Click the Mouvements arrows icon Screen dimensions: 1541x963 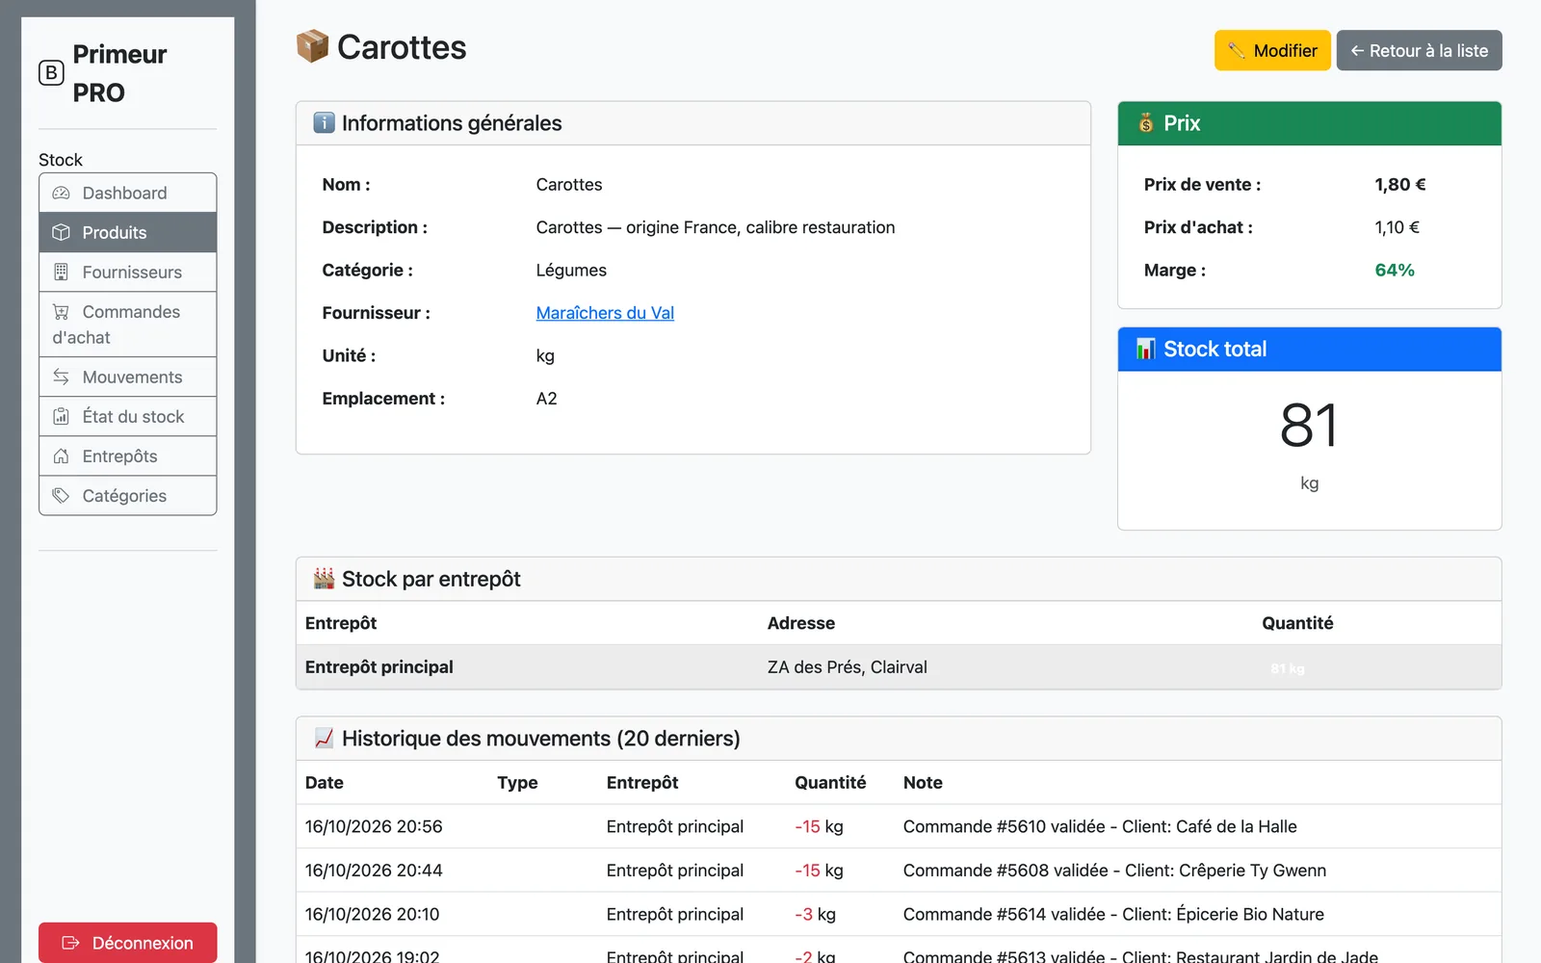click(61, 377)
